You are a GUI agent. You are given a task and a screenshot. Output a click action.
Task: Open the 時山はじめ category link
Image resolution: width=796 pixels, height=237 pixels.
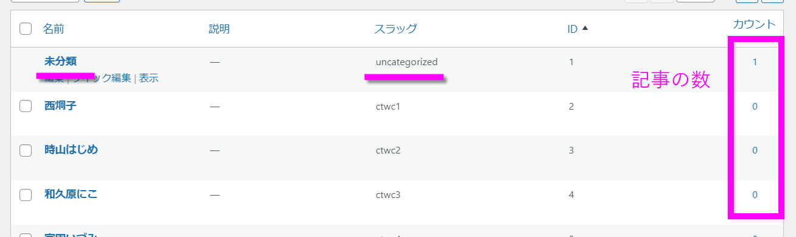pyautogui.click(x=71, y=150)
